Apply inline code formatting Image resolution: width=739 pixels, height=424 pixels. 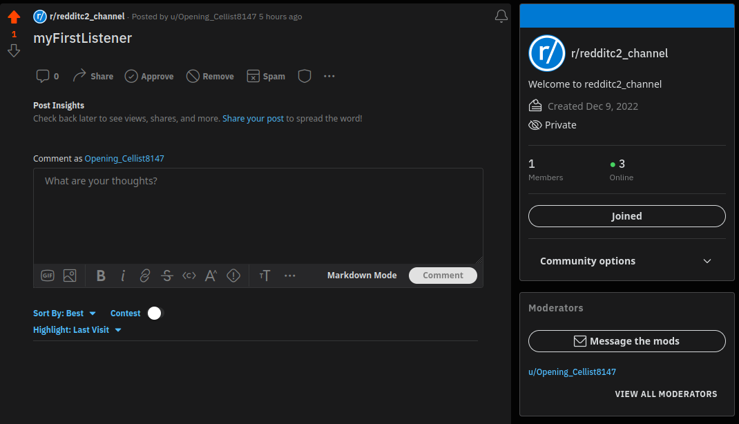(x=189, y=276)
